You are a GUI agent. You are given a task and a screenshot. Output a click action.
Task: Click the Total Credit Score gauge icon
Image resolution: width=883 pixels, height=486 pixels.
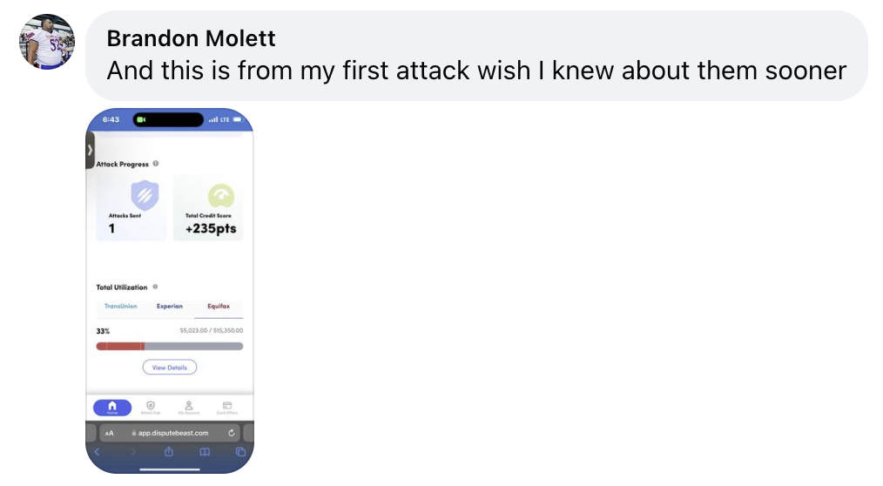pos(220,196)
